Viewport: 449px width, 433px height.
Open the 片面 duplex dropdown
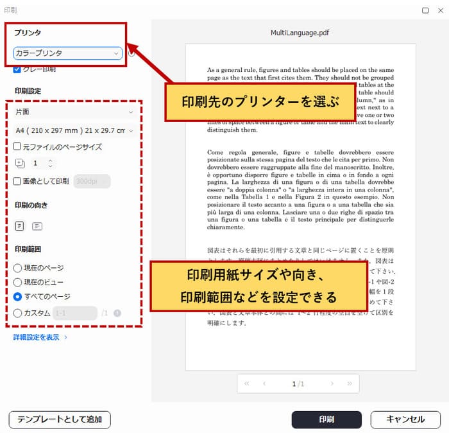tap(74, 112)
